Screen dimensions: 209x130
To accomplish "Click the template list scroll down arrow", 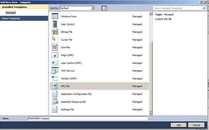I will [151, 113].
